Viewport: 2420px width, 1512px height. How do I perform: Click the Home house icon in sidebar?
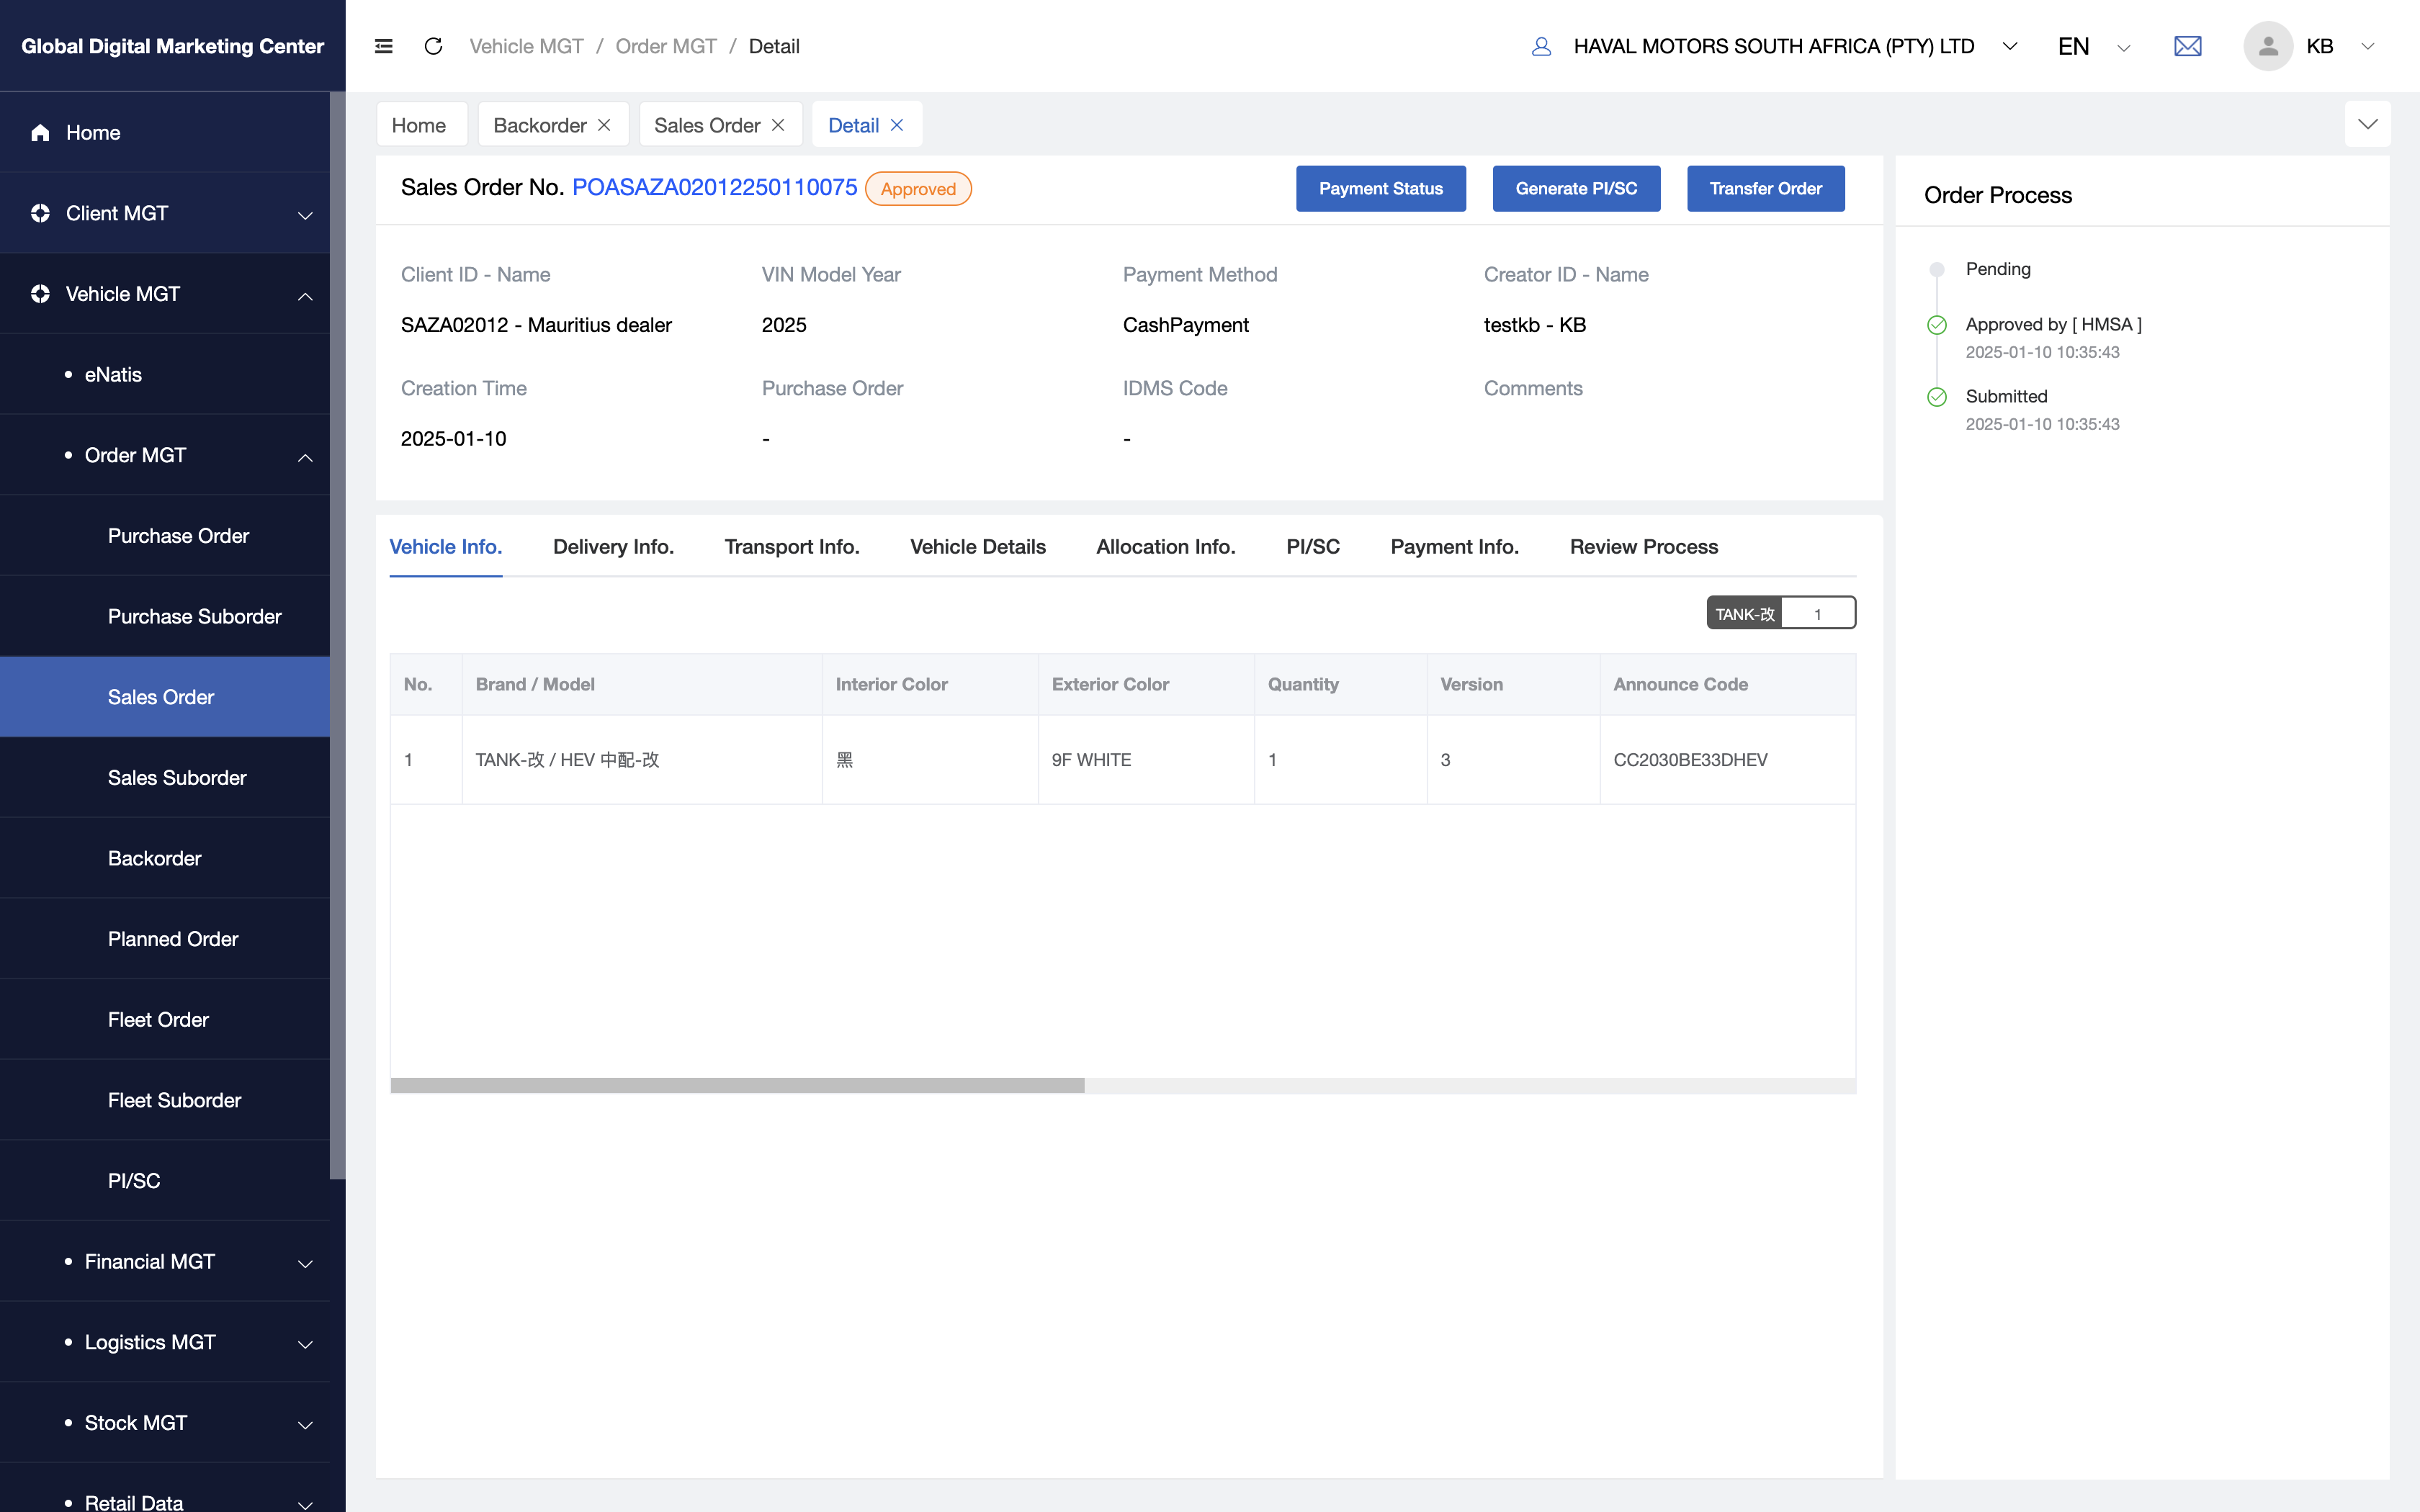[x=40, y=132]
